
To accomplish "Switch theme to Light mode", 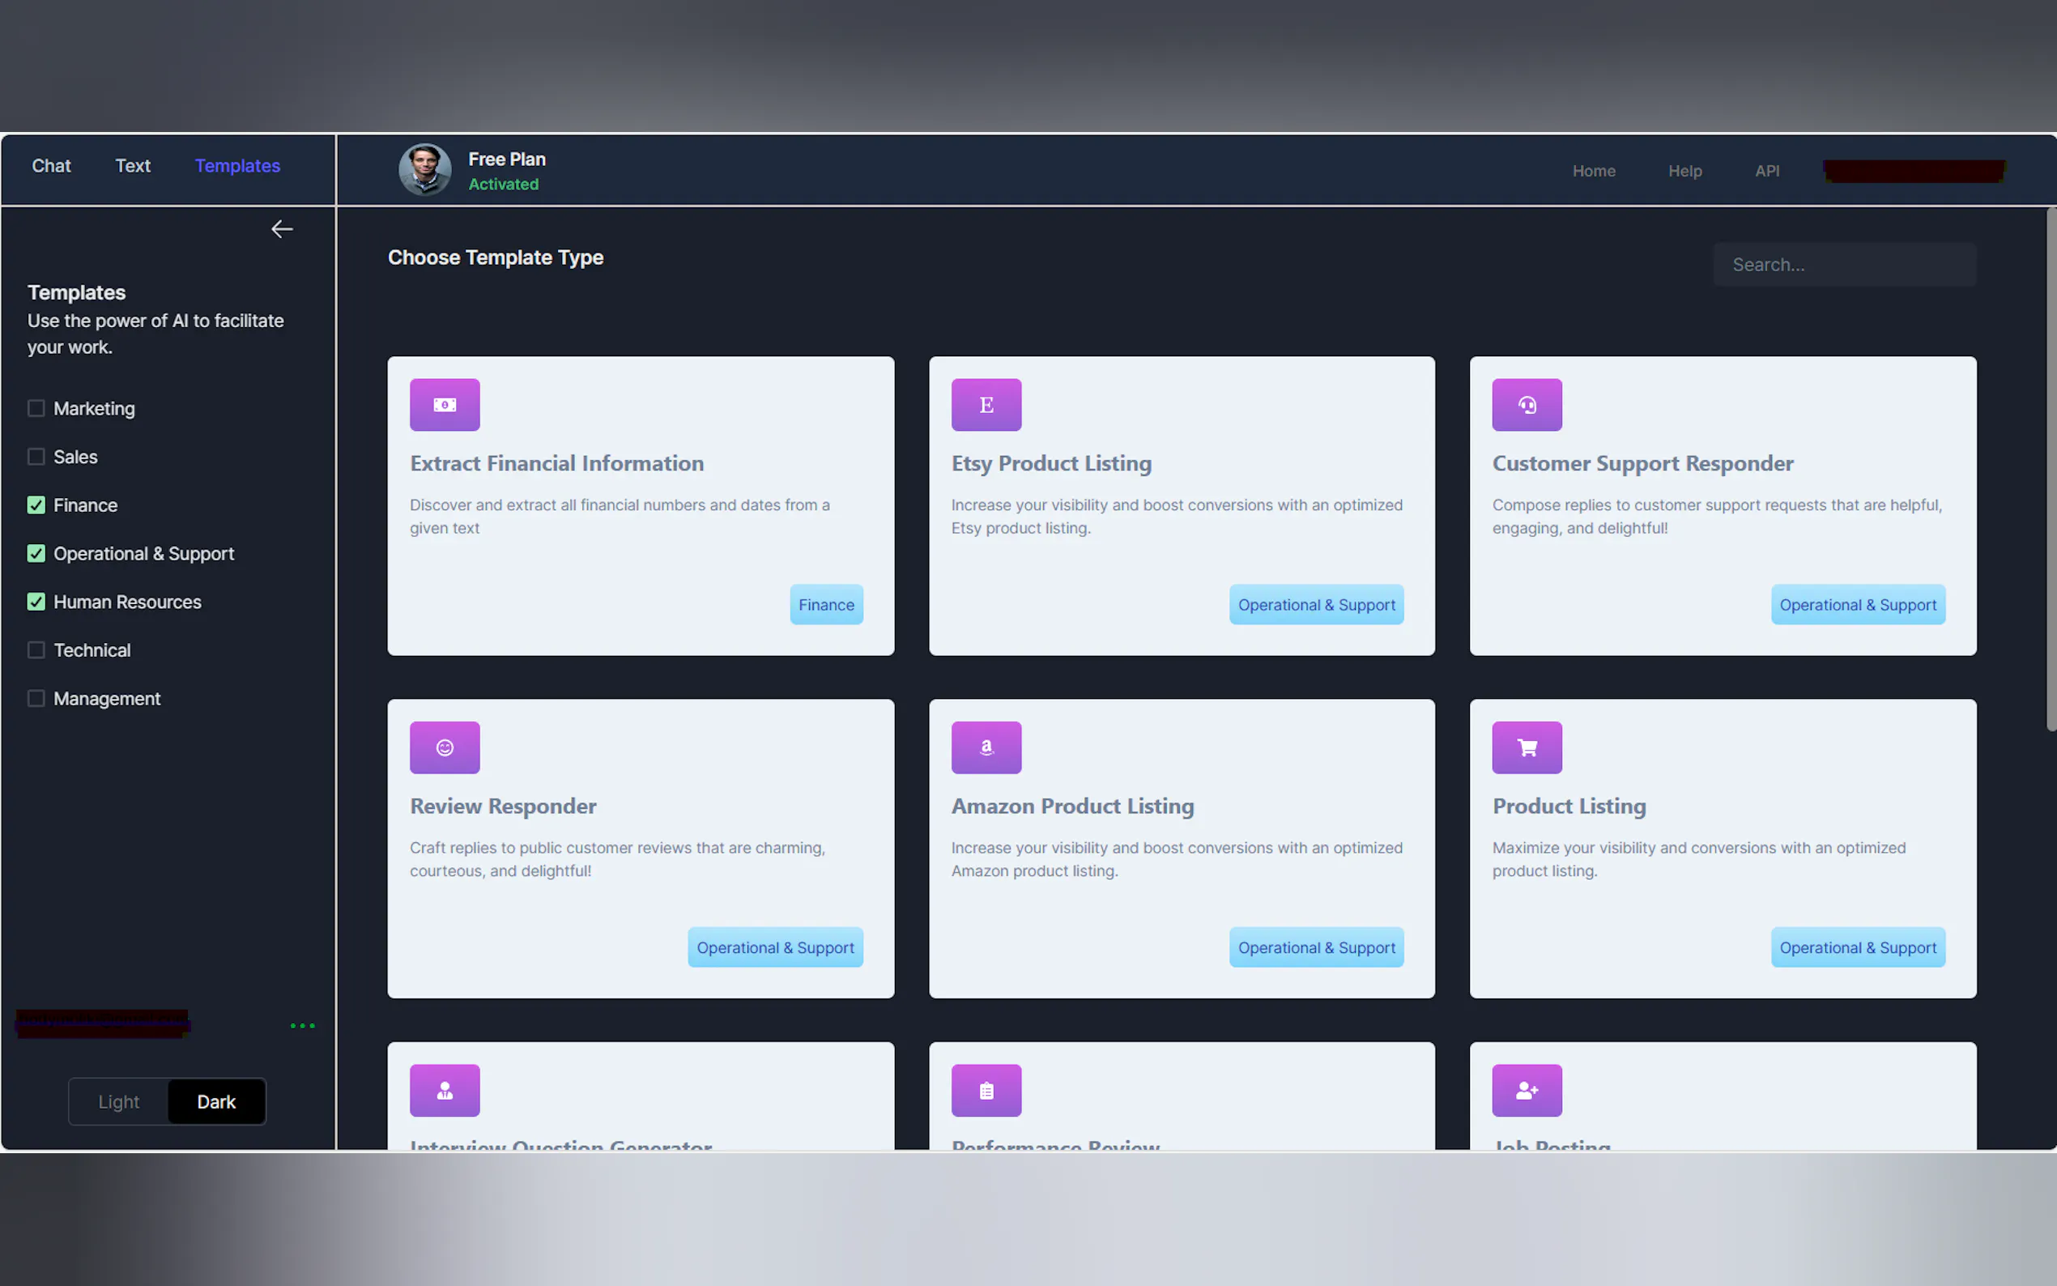I will tap(118, 1101).
